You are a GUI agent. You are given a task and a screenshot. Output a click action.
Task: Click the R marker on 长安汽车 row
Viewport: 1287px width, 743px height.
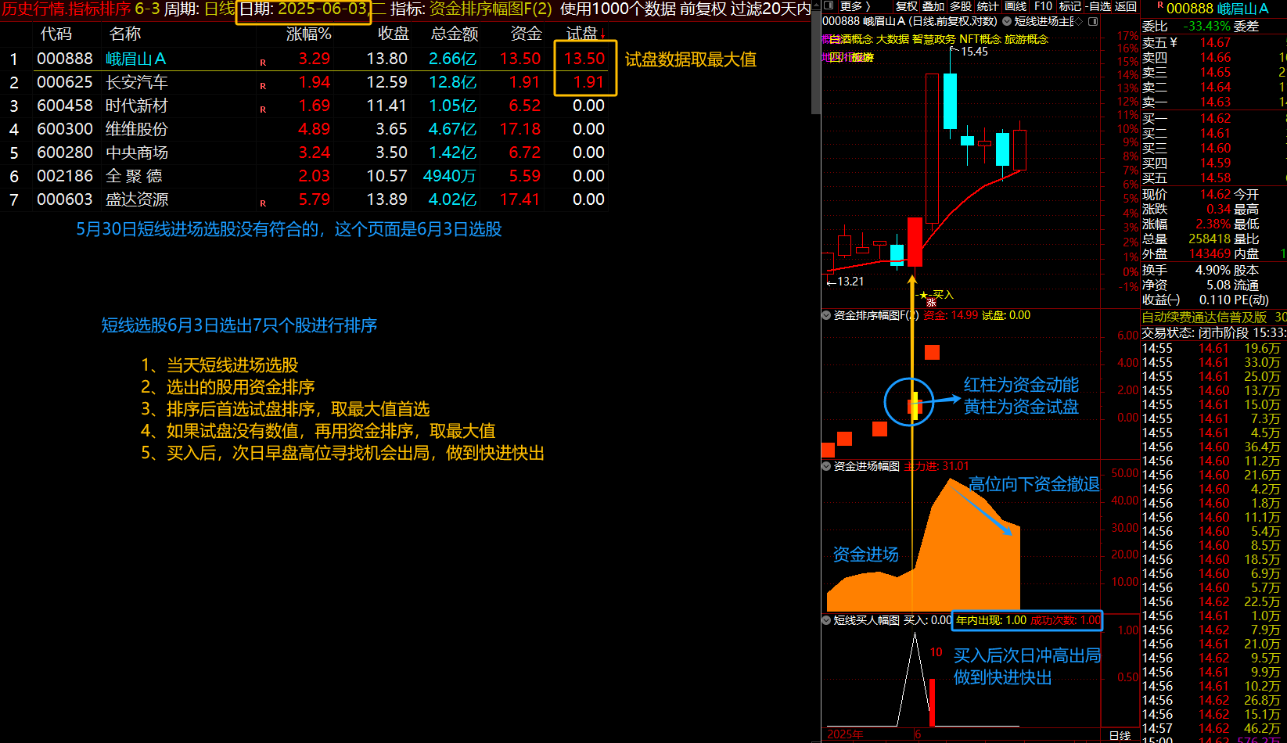tap(263, 86)
